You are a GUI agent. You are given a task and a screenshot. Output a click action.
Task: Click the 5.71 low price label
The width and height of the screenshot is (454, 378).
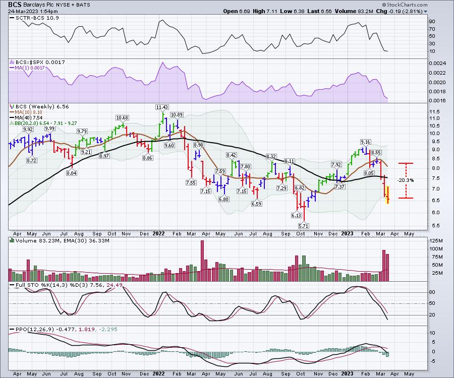tap(303, 226)
